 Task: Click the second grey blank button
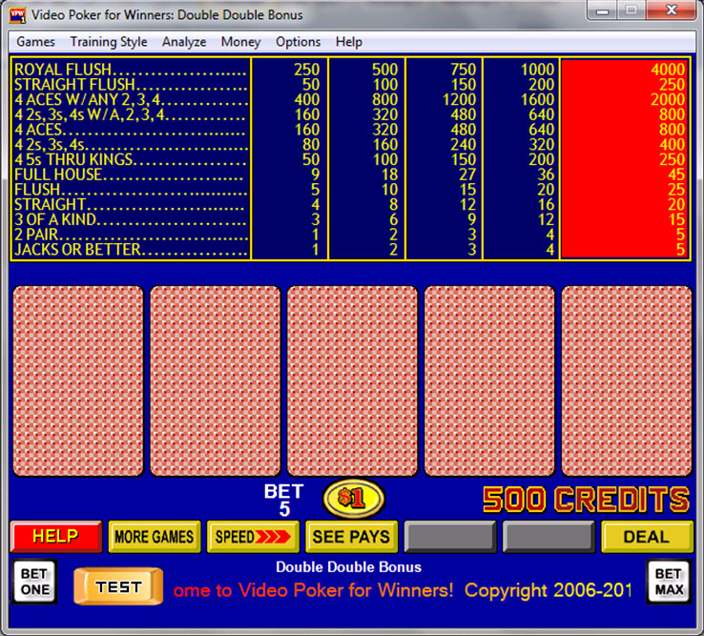(549, 537)
